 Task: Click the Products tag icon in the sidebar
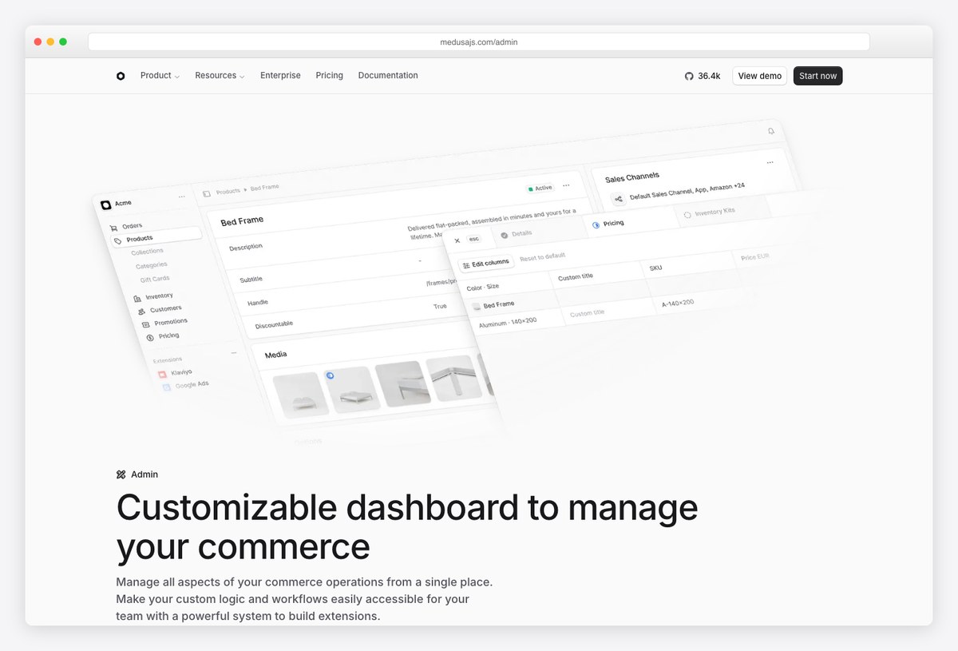118,240
